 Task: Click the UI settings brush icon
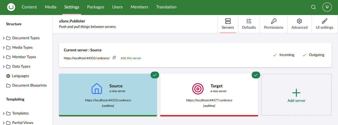[325, 21]
